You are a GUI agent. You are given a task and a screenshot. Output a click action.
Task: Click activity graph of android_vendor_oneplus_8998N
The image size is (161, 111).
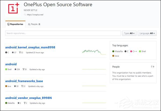pyautogui.click(x=94, y=103)
